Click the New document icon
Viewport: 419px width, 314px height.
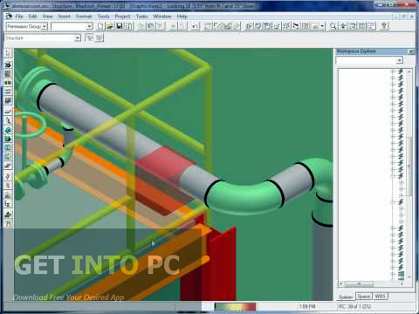100,26
